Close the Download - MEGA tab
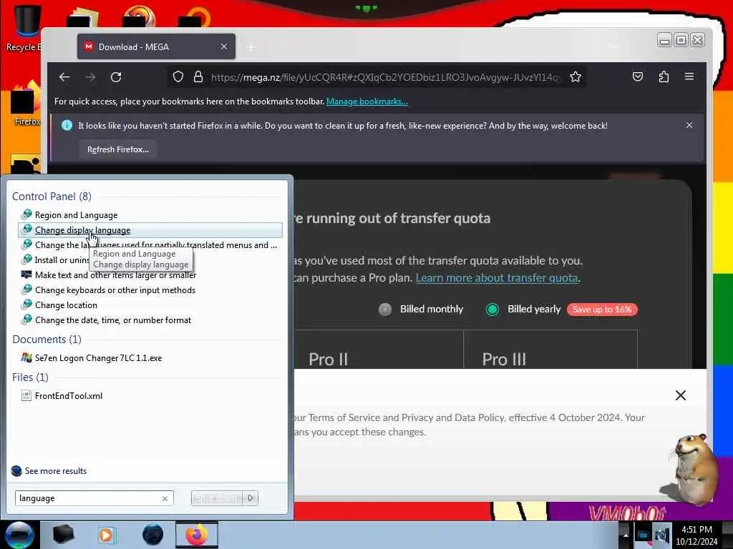The width and height of the screenshot is (733, 549). (224, 46)
